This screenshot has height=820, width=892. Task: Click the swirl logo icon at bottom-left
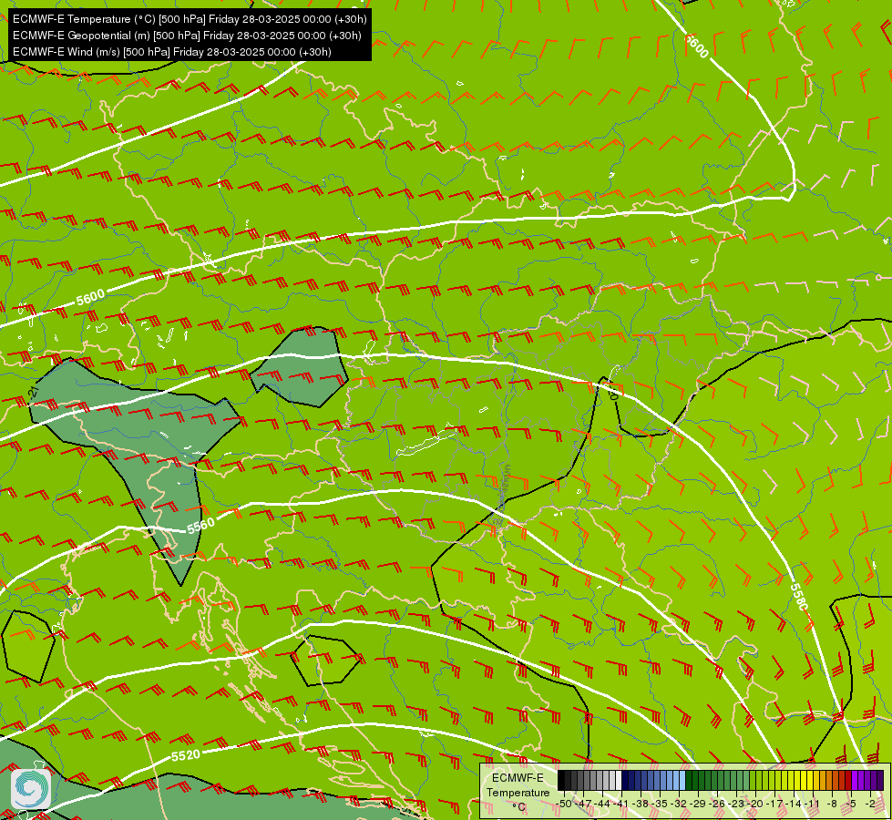click(x=31, y=788)
